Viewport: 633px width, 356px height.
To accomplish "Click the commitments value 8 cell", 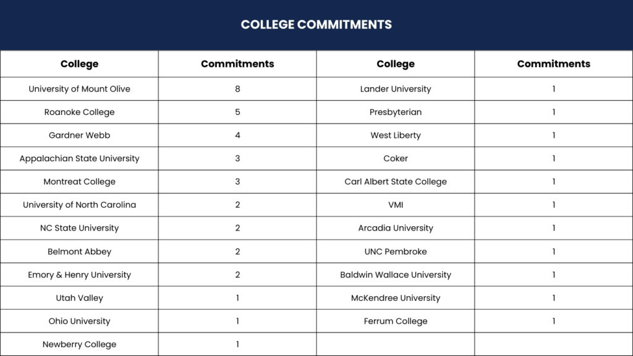I will [x=237, y=89].
